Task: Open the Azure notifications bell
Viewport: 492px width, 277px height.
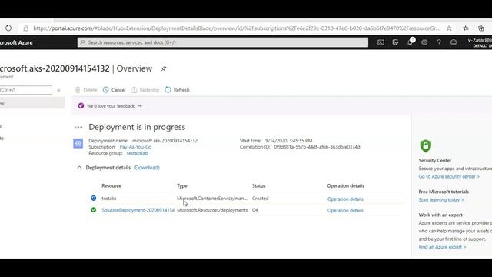Action: 410,42
